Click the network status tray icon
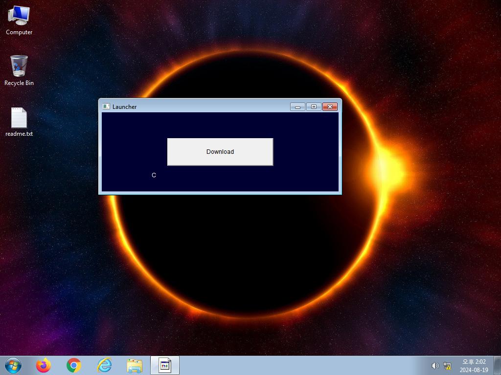Viewport: 501px width, 375px height. click(x=447, y=366)
